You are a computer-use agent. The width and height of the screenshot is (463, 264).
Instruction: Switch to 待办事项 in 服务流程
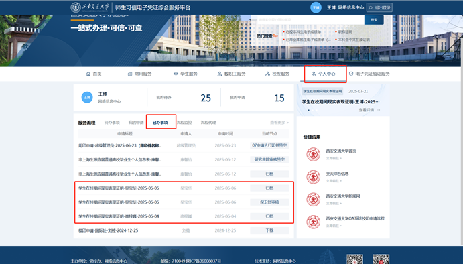[112, 122]
